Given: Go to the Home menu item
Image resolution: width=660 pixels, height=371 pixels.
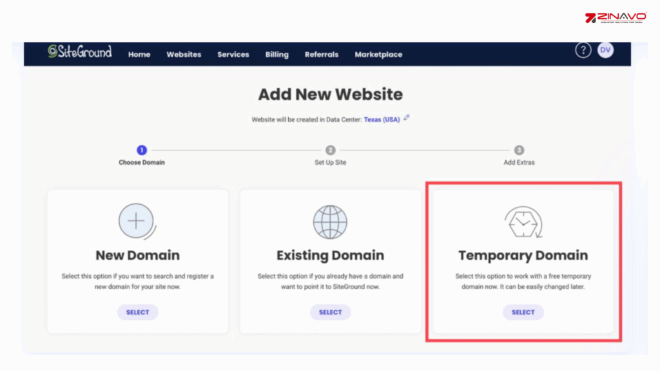Looking at the screenshot, I should pyautogui.click(x=139, y=55).
